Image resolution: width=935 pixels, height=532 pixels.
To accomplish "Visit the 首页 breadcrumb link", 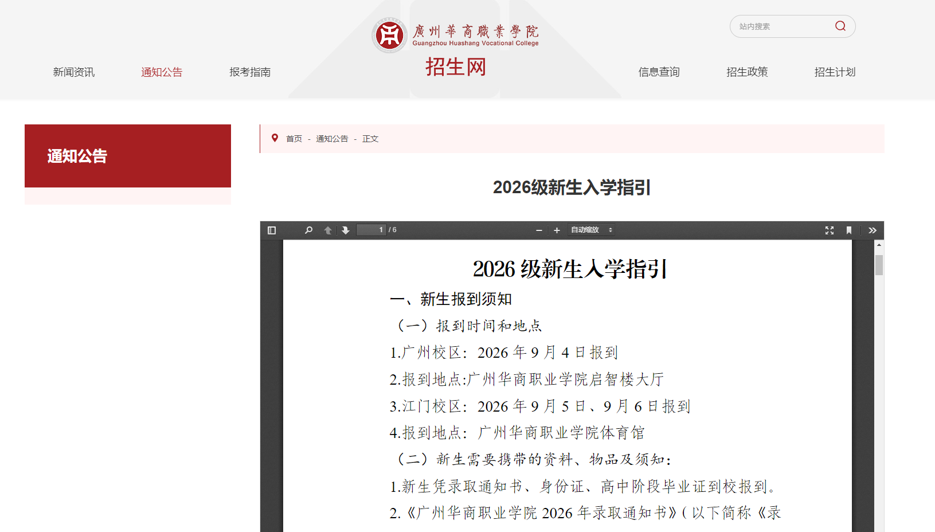I will coord(294,138).
